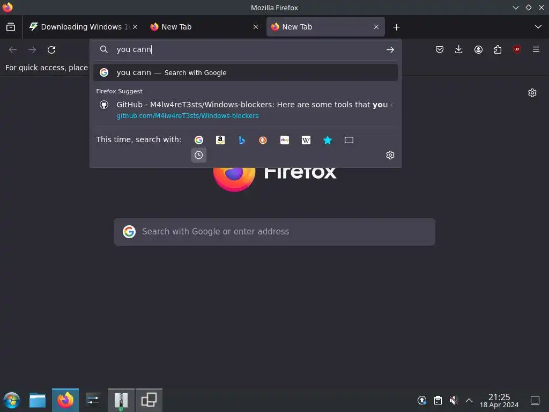Open the new tab page personalize gear

pyautogui.click(x=532, y=93)
